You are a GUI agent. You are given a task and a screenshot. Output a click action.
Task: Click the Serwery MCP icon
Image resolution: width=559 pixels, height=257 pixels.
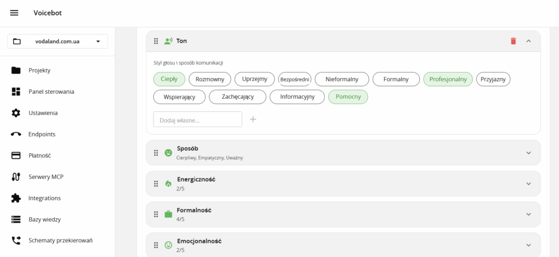coord(16,177)
